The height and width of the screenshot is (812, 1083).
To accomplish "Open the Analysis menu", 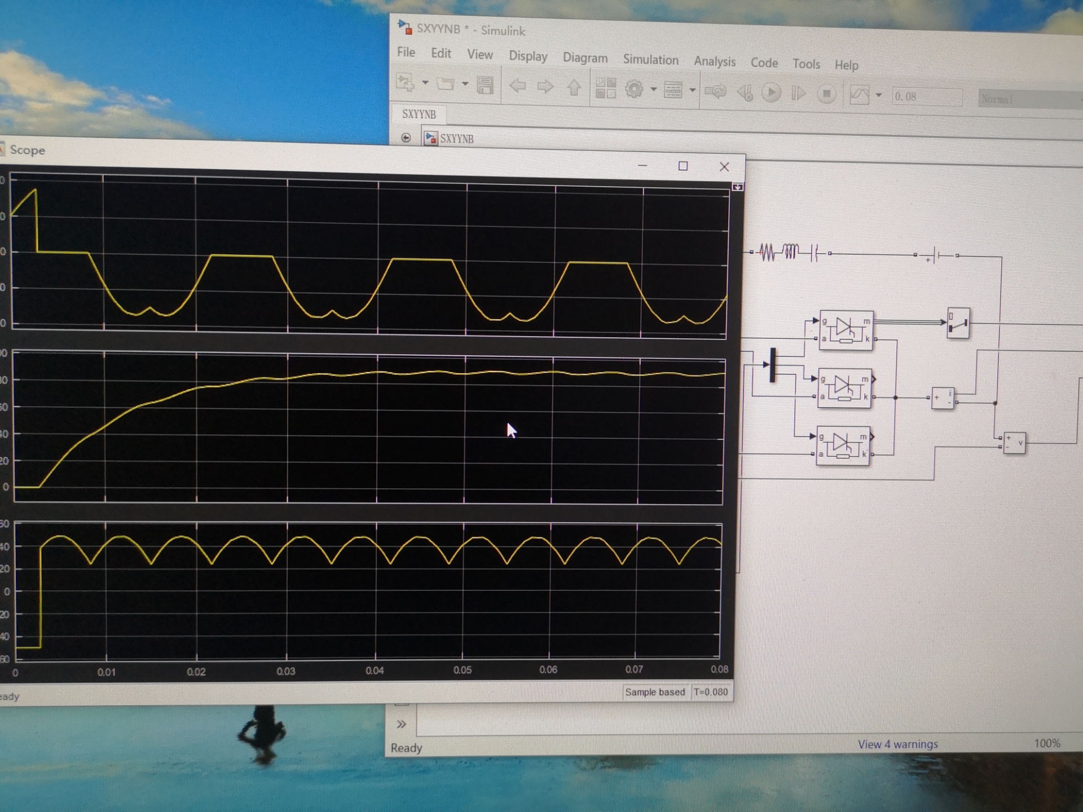I will [x=714, y=61].
